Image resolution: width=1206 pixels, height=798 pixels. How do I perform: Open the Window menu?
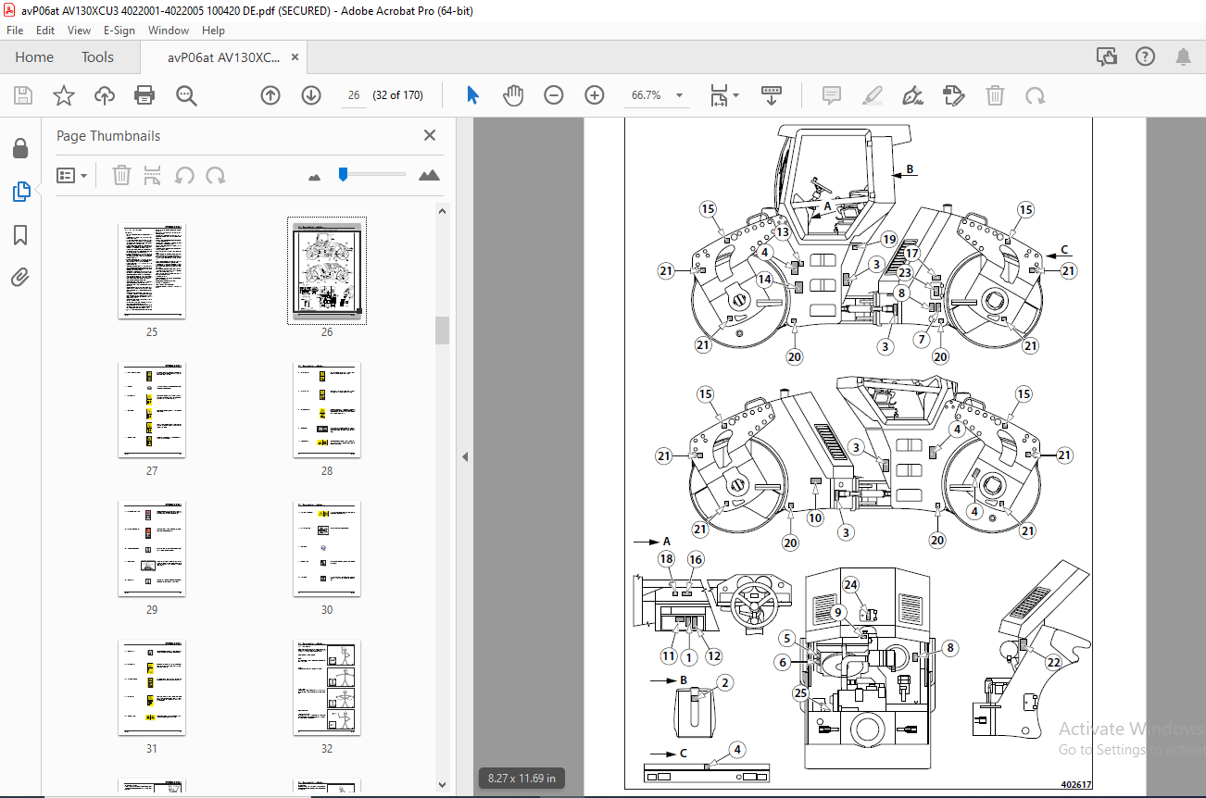(169, 31)
